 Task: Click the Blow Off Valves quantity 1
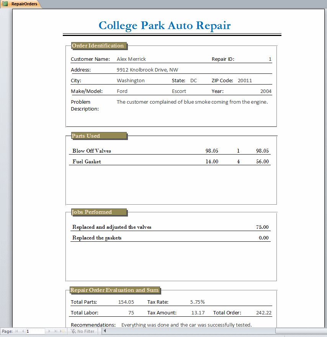tap(238, 151)
